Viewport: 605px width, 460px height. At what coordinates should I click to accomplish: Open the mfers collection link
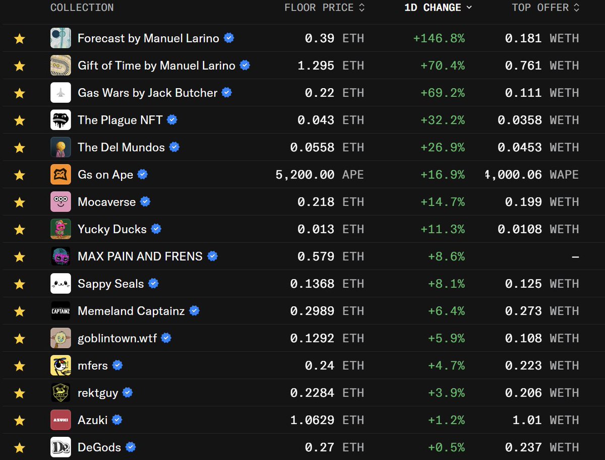pos(93,365)
